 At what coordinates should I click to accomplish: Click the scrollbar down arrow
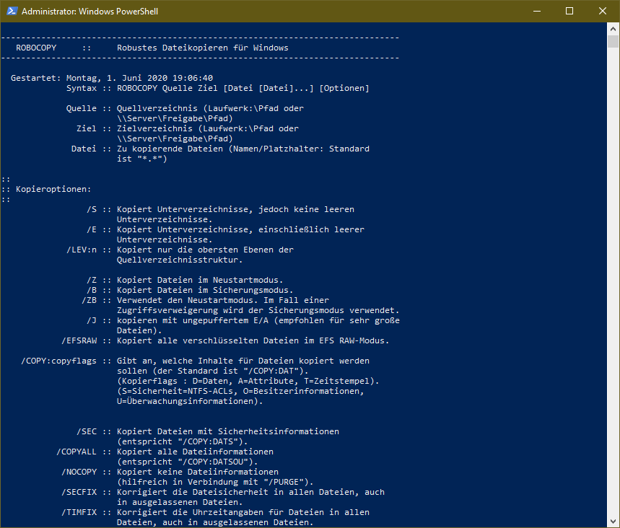click(613, 522)
